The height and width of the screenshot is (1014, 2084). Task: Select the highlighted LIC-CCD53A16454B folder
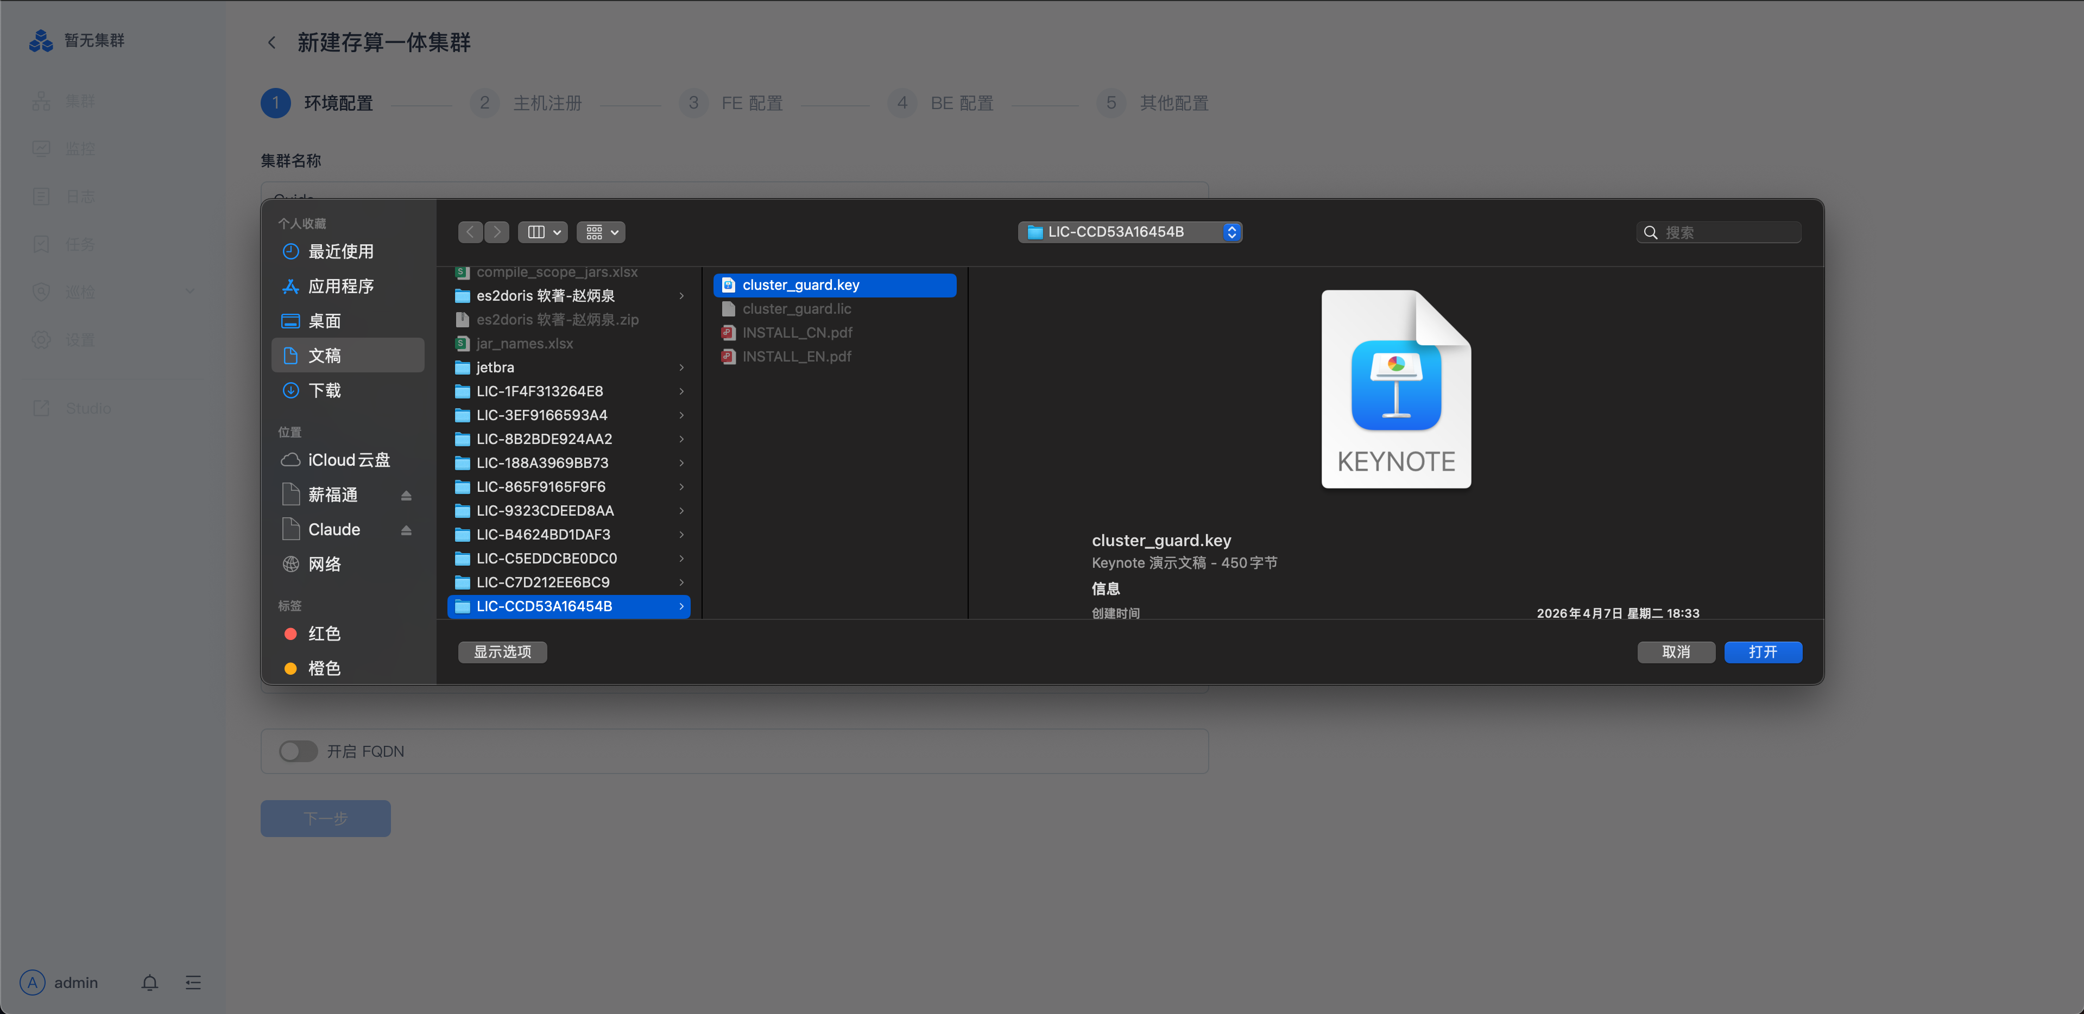point(569,606)
